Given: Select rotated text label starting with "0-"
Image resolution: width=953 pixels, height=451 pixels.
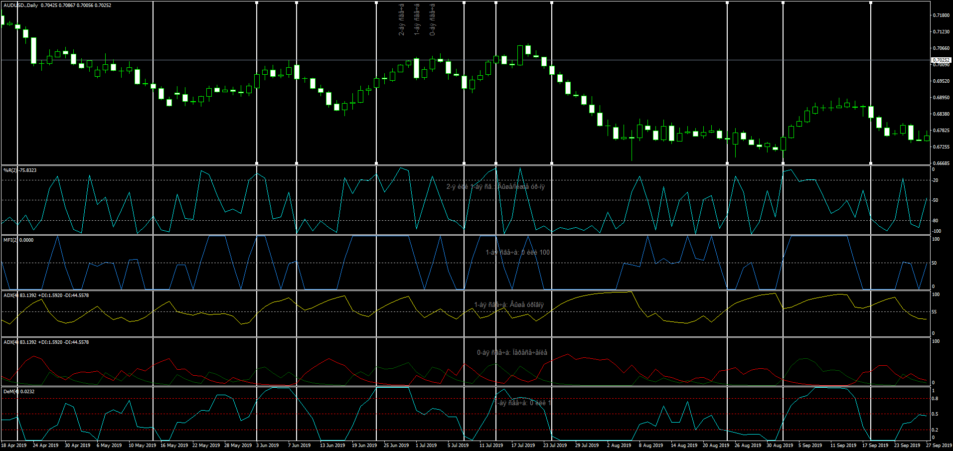Looking at the screenshot, I should pyautogui.click(x=432, y=19).
